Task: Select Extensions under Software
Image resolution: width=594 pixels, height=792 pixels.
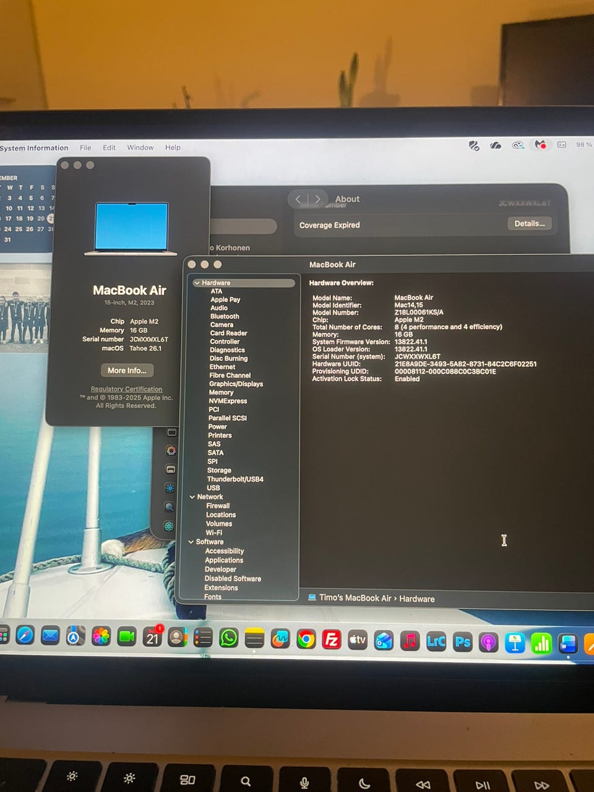Action: [x=221, y=588]
